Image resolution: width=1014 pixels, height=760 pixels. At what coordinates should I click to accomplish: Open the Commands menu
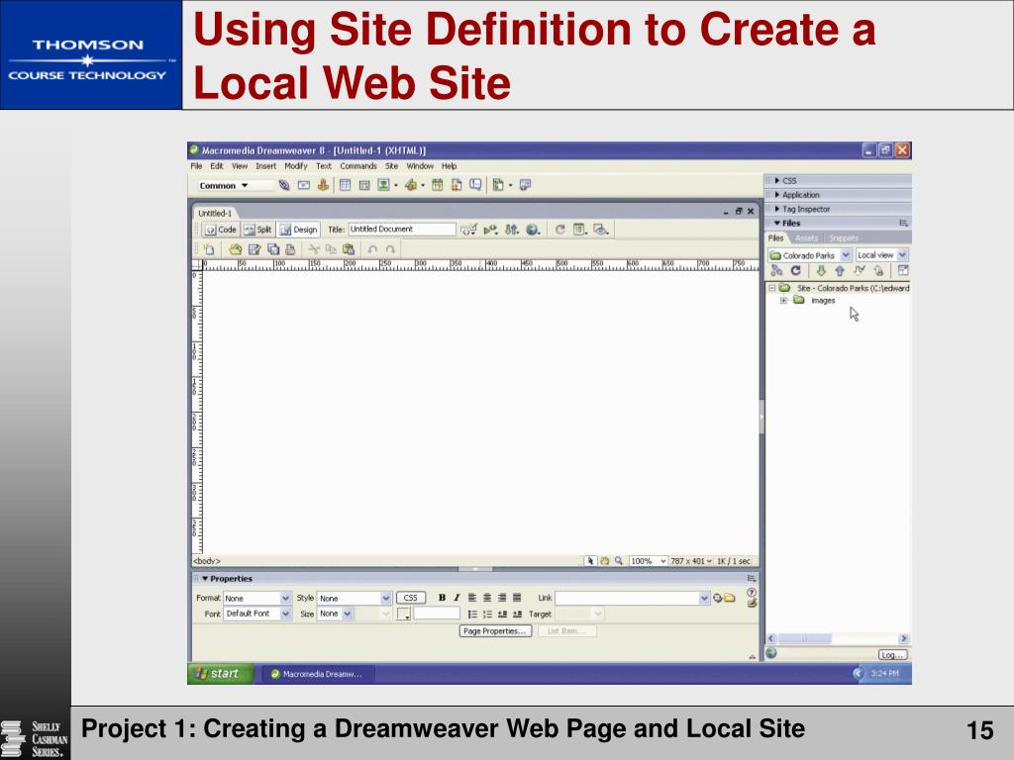[x=358, y=166]
